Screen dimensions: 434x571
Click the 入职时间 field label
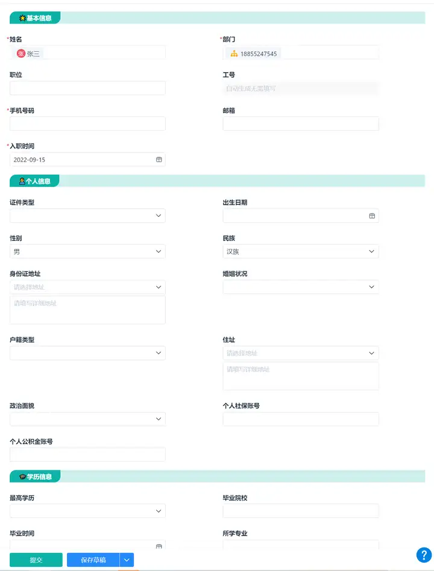(x=22, y=146)
